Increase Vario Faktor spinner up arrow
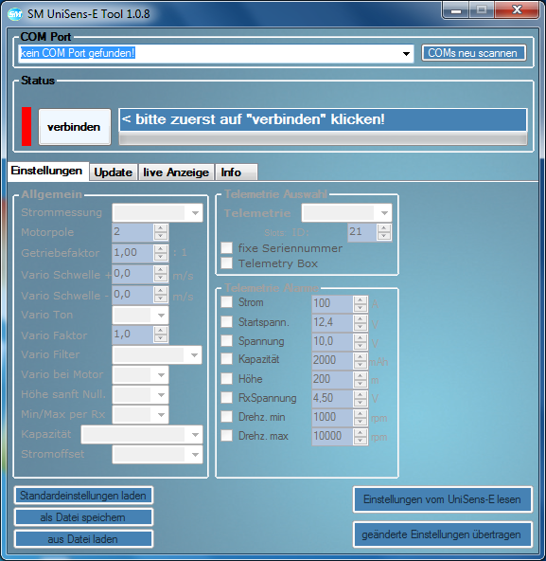This screenshot has width=546, height=561. click(x=161, y=331)
